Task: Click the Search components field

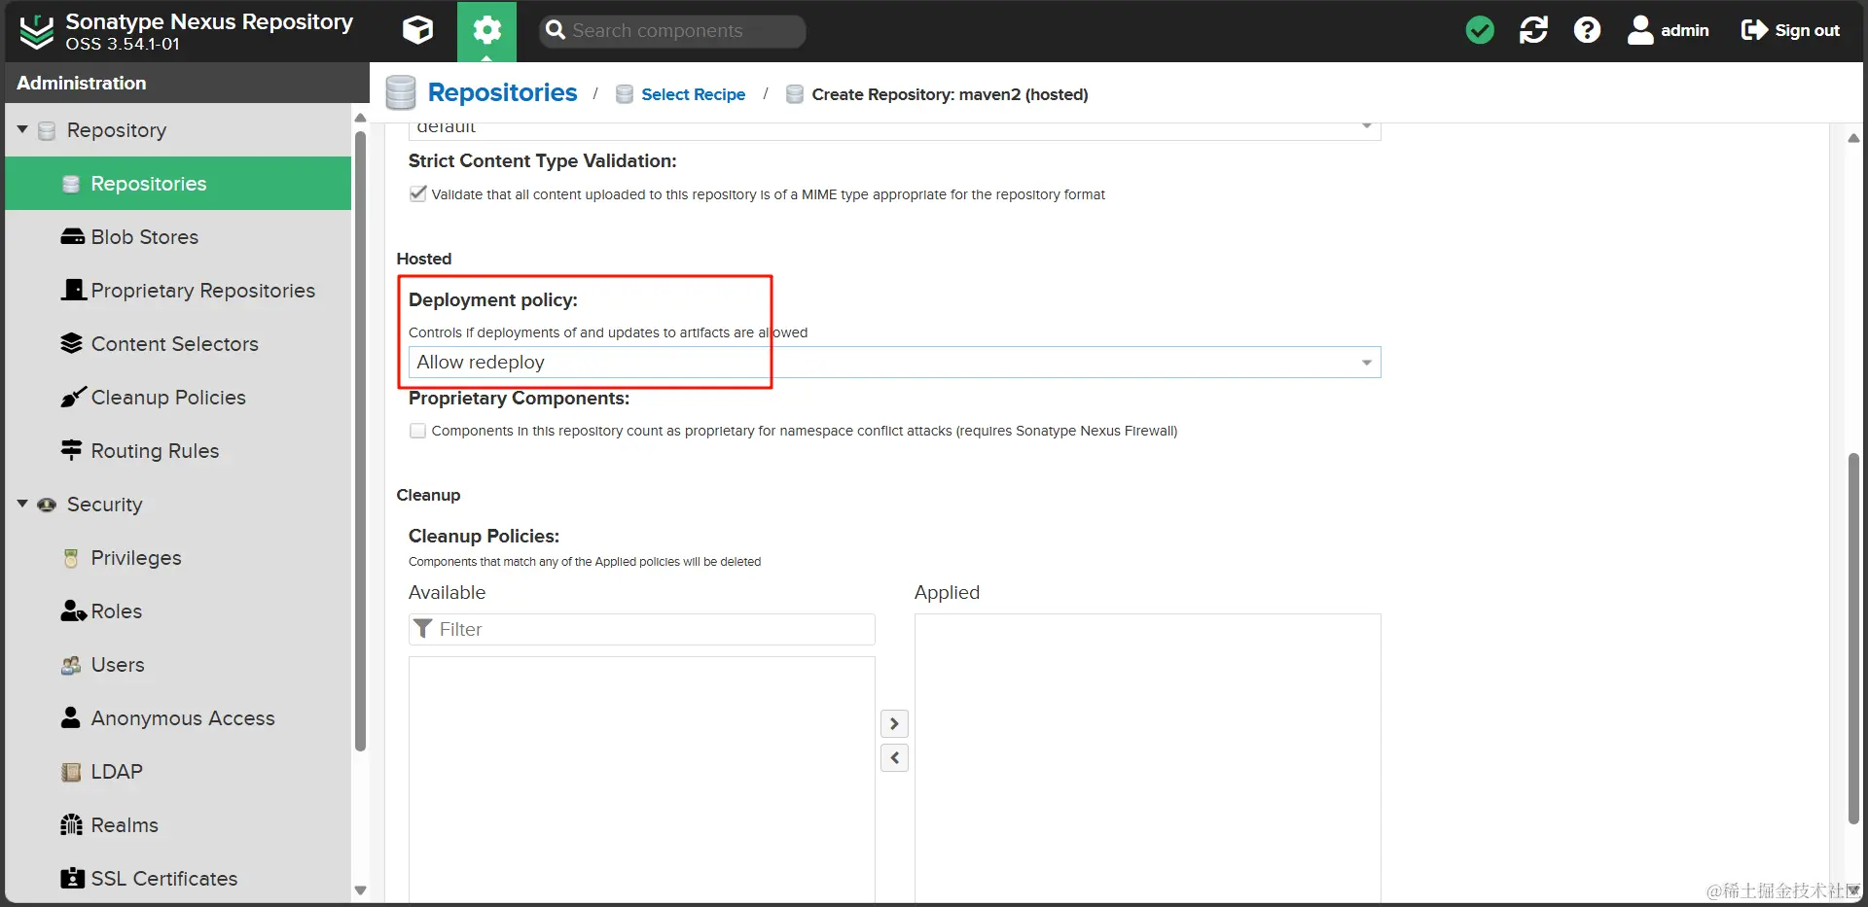Action: pyautogui.click(x=681, y=31)
